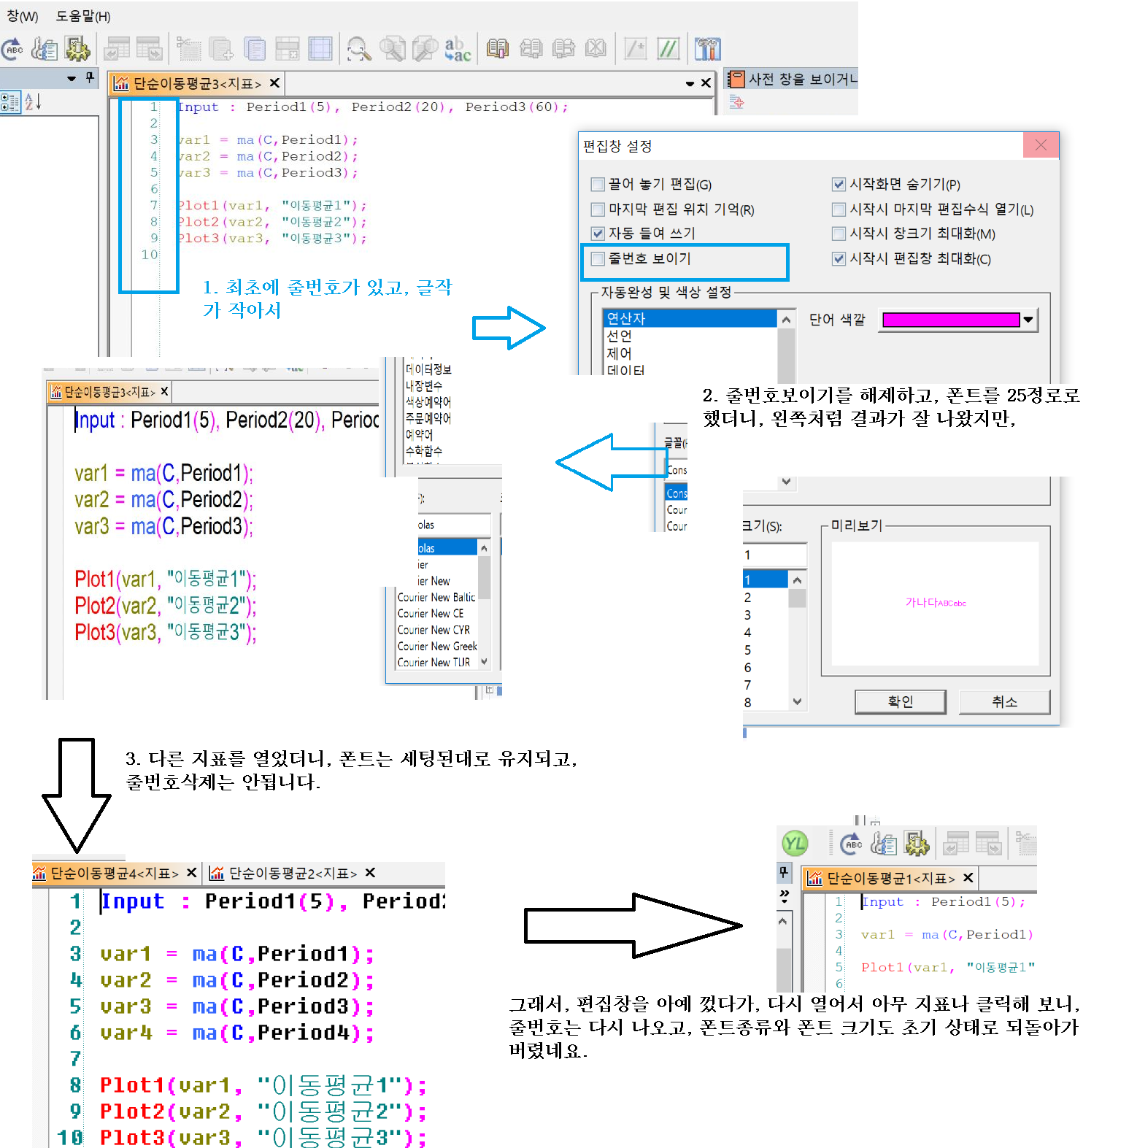Select the 단순이동평균2<지표> tab

pos(292,874)
